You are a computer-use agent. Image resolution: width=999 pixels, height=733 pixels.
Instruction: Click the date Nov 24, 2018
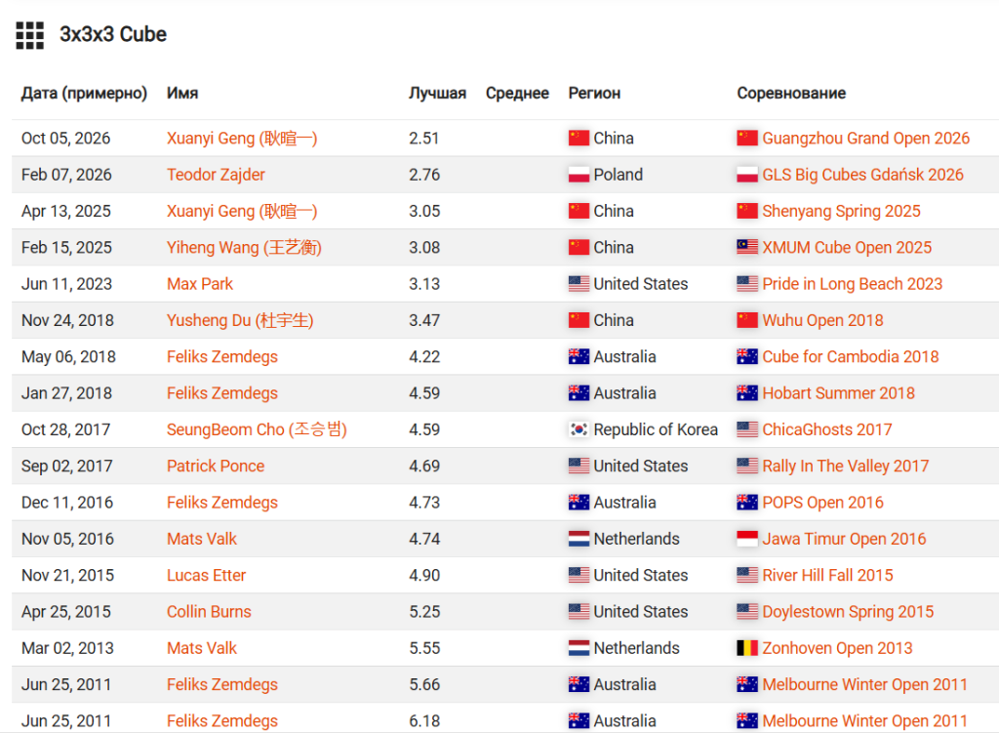pyautogui.click(x=67, y=320)
